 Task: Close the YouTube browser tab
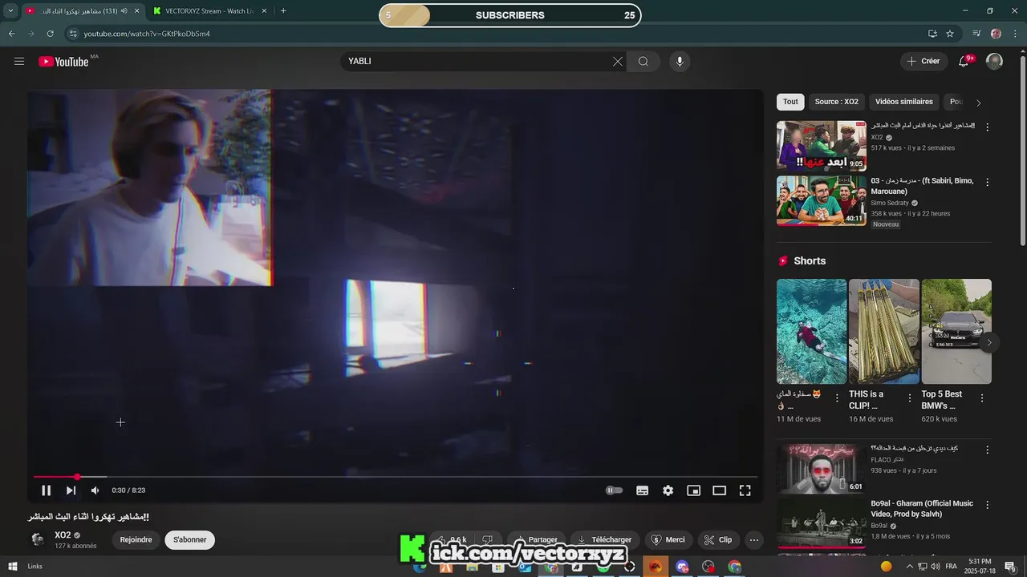(x=136, y=11)
